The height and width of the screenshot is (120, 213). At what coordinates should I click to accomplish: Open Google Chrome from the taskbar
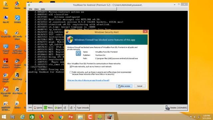coord(61,117)
